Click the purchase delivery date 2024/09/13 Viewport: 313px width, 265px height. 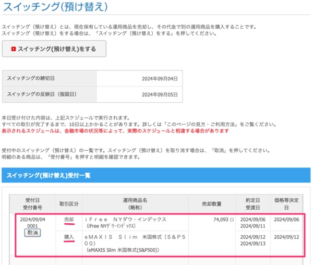click(252, 244)
